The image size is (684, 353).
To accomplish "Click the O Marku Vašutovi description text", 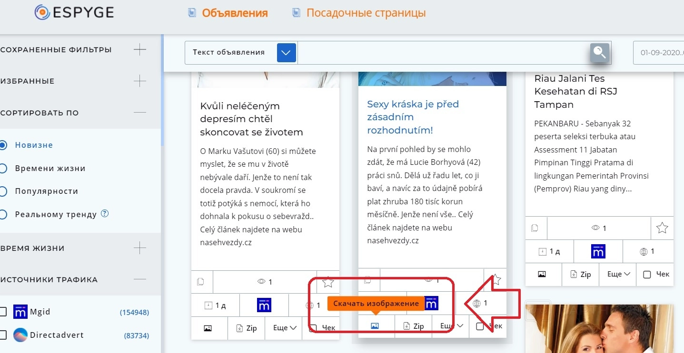I will coord(258,197).
